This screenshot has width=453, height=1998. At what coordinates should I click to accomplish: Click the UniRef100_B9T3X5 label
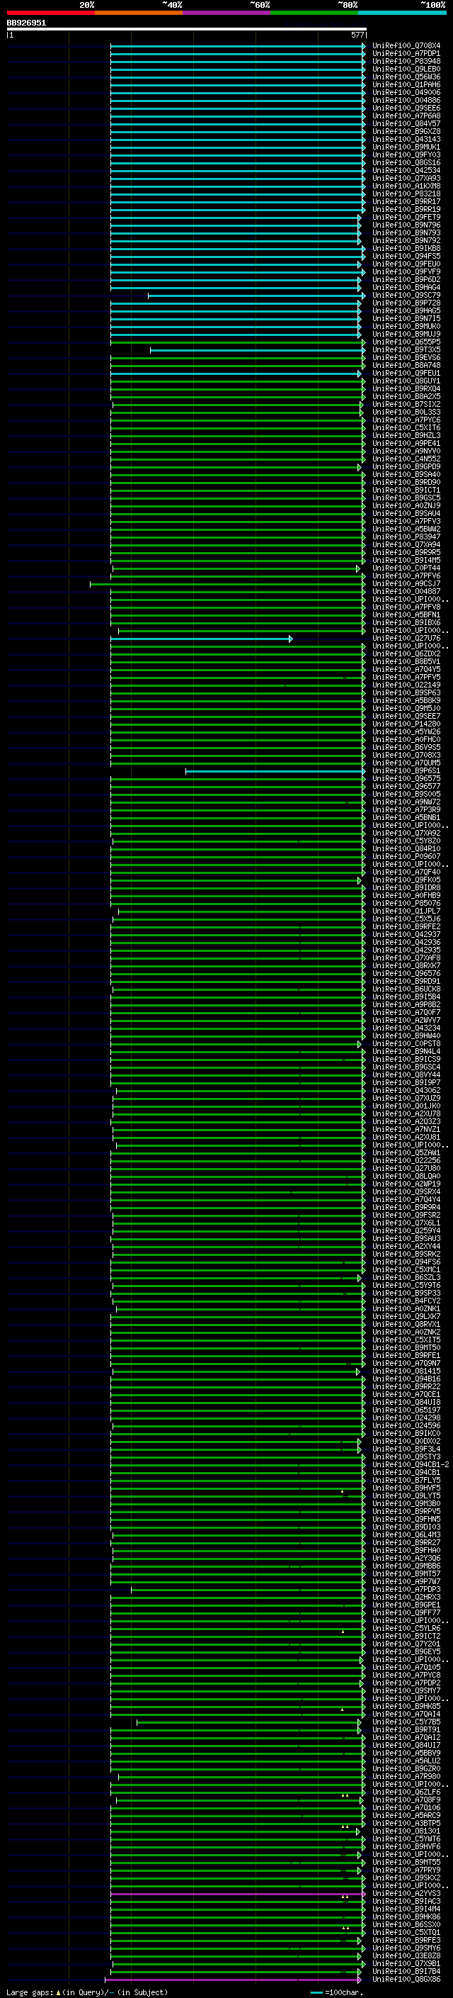(x=406, y=350)
